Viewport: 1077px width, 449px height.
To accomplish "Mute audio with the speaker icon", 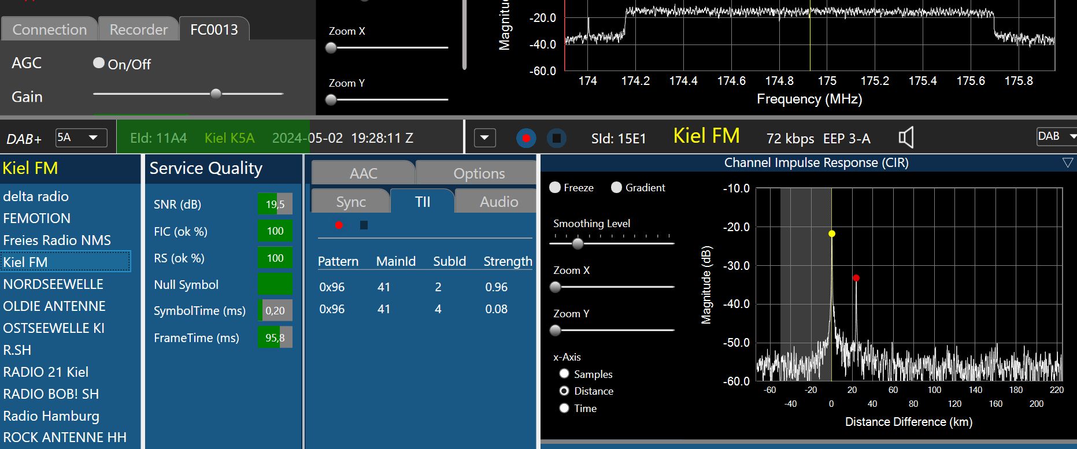I will [906, 138].
